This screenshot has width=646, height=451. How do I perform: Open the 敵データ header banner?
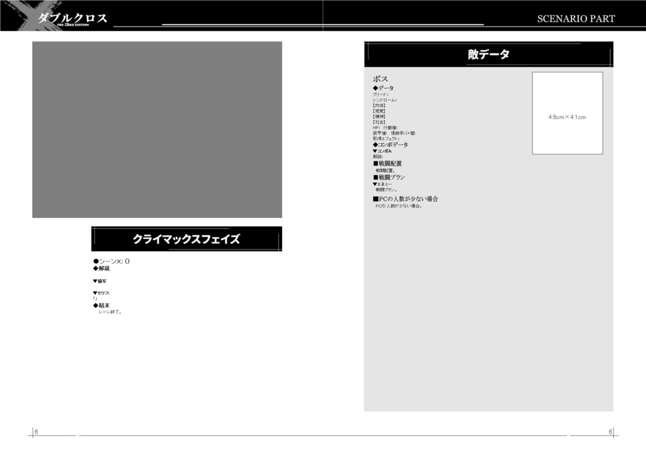pyautogui.click(x=488, y=54)
